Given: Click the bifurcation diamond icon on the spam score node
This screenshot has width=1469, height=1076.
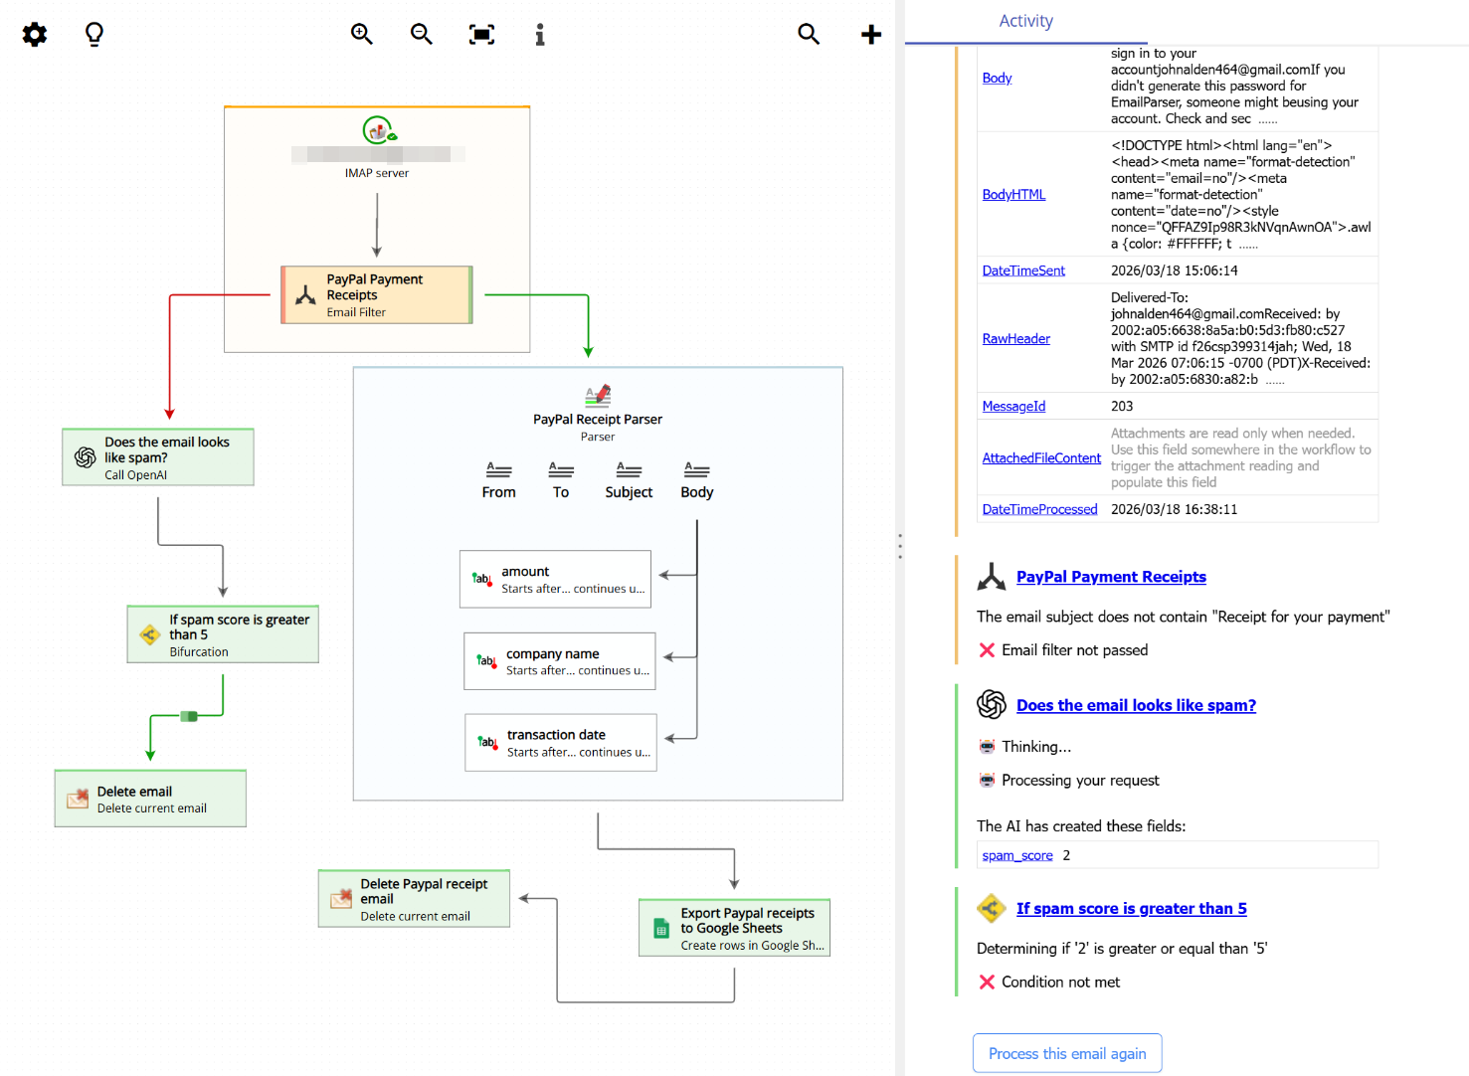Looking at the screenshot, I should click(147, 633).
